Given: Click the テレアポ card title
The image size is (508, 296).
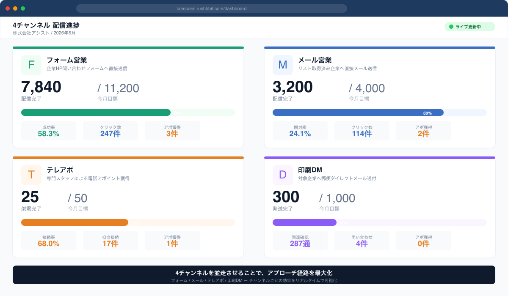Looking at the screenshot, I should click(60, 170).
